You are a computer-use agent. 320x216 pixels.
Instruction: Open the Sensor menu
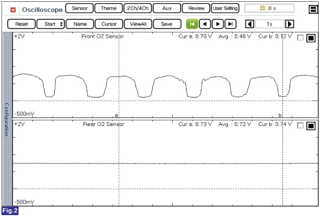click(x=80, y=8)
